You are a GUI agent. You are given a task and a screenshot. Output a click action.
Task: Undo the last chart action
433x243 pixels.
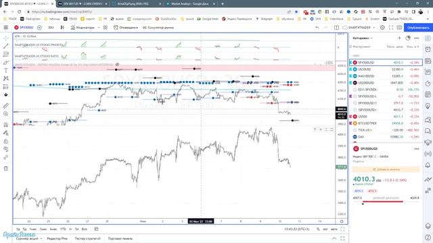317,28
